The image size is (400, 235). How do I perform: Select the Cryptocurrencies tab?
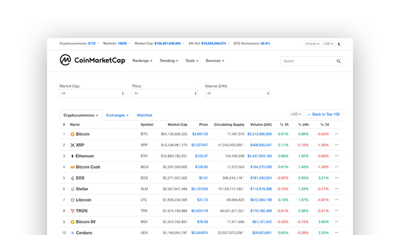pyautogui.click(x=80, y=115)
